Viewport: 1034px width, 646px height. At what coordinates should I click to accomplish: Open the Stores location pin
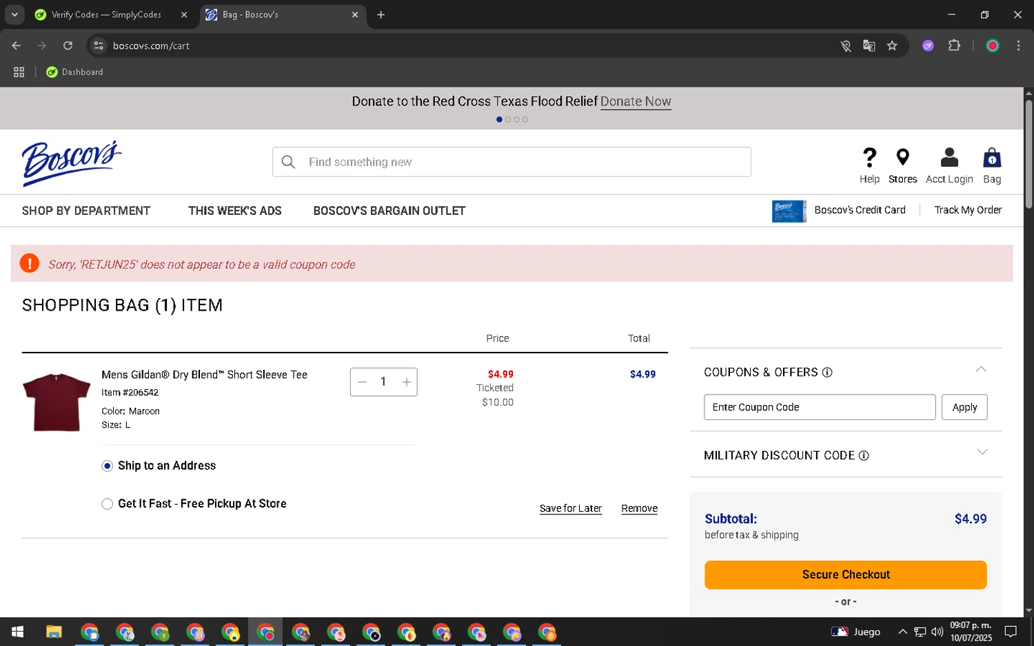(902, 158)
